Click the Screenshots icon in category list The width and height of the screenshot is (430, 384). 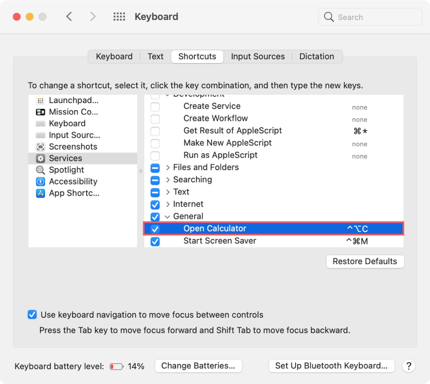tap(40, 147)
